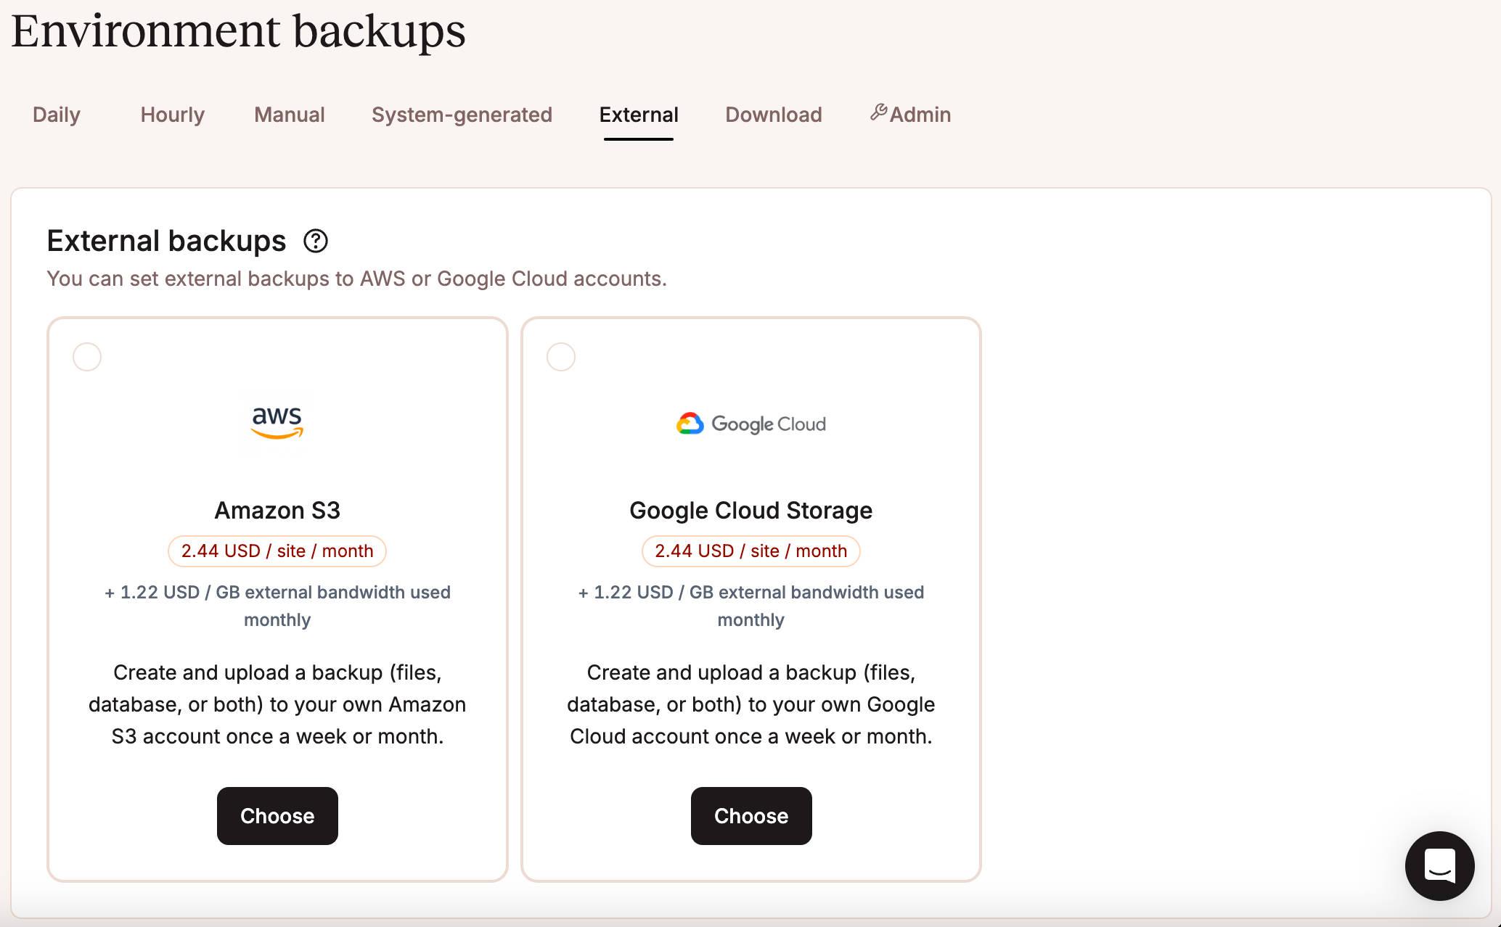Viewport: 1501px width, 927px height.
Task: Click the Amazon S3 card title
Action: click(x=277, y=511)
